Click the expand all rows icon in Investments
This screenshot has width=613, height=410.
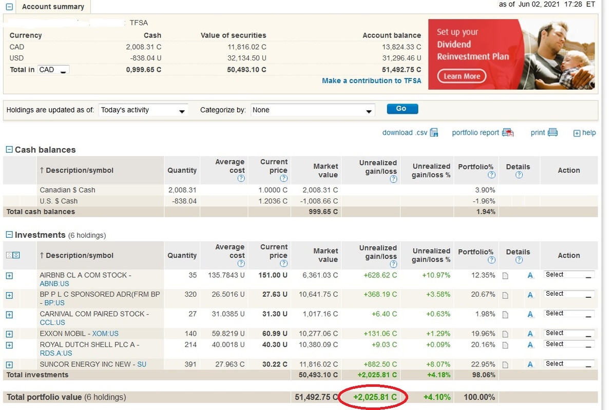click(x=16, y=255)
